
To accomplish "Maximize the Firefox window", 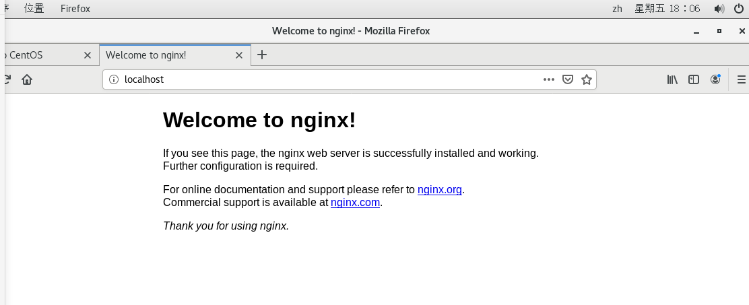I will pos(719,31).
